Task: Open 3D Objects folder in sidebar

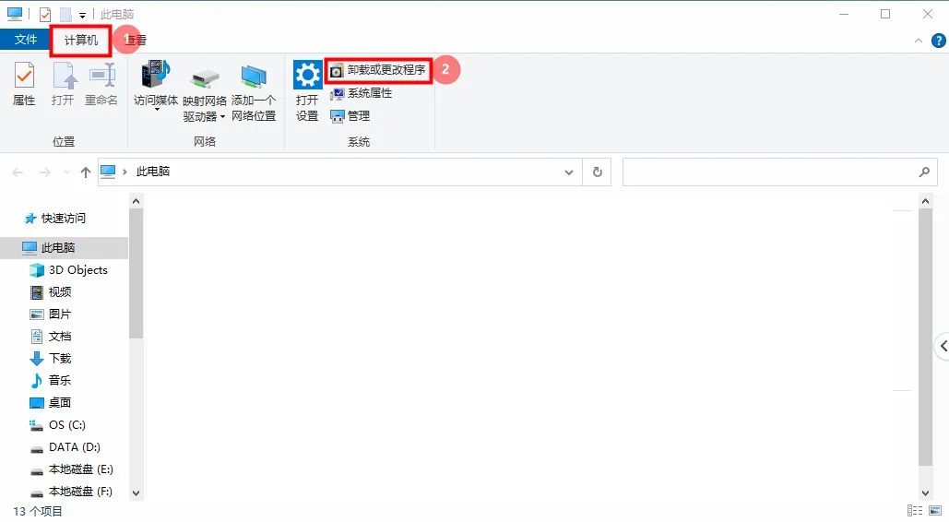Action: pyautogui.click(x=69, y=270)
